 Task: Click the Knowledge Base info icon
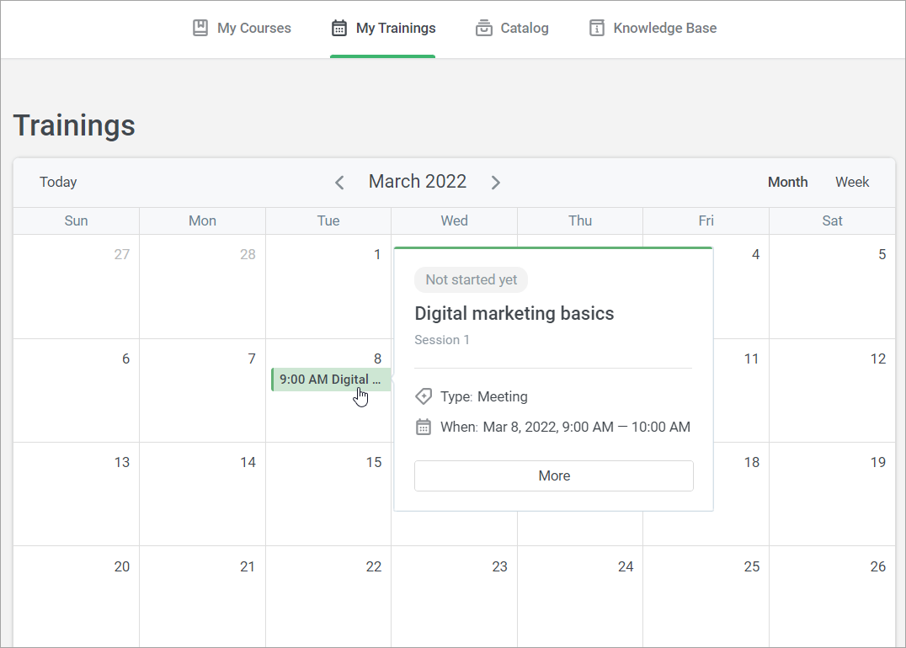click(597, 28)
